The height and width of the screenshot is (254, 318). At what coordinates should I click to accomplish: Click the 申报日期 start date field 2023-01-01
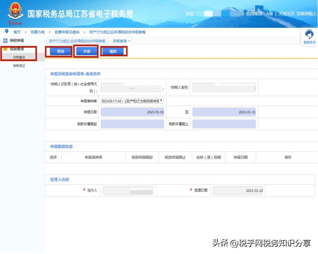click(132, 112)
